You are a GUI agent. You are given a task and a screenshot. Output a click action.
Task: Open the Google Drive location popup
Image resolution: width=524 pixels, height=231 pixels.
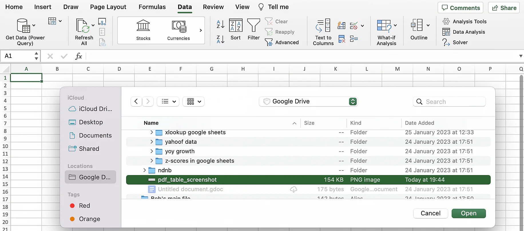[308, 102]
